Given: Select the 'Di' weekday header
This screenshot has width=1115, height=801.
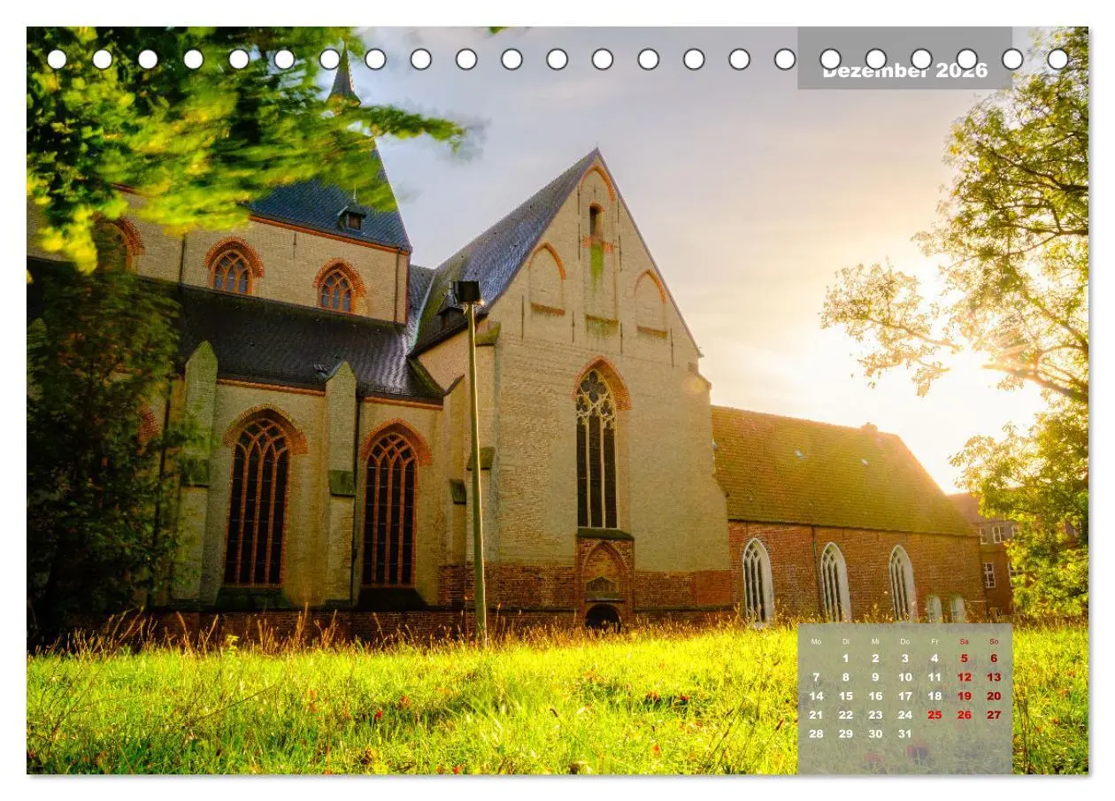Looking at the screenshot, I should point(846,642).
